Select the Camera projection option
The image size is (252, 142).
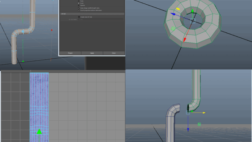tap(79, 5)
